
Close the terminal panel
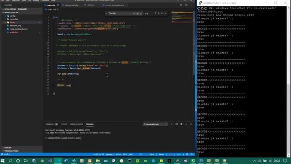point(191,124)
